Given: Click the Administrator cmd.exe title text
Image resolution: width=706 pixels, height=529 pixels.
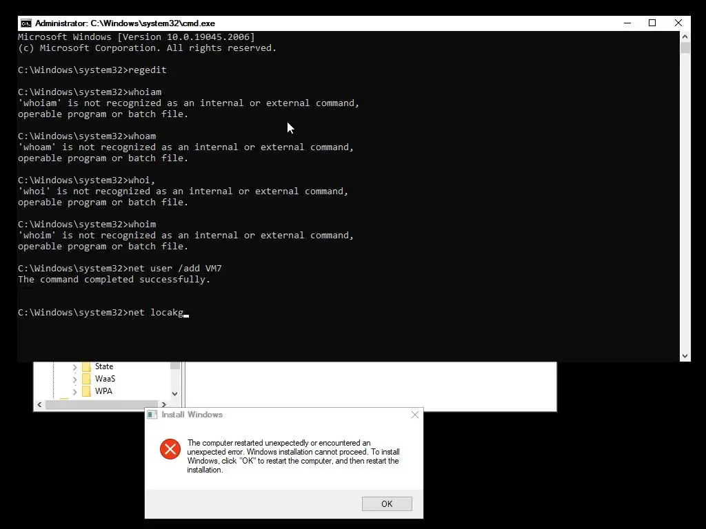Looking at the screenshot, I should 125,23.
